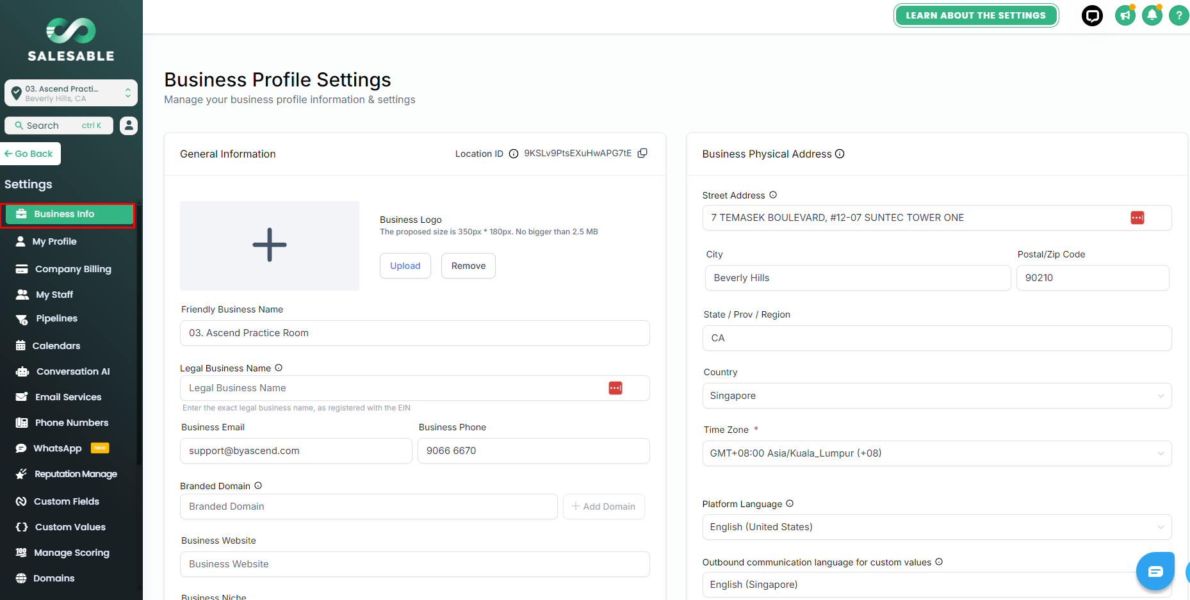Show info tooltip for Branded Domain

pyautogui.click(x=258, y=485)
